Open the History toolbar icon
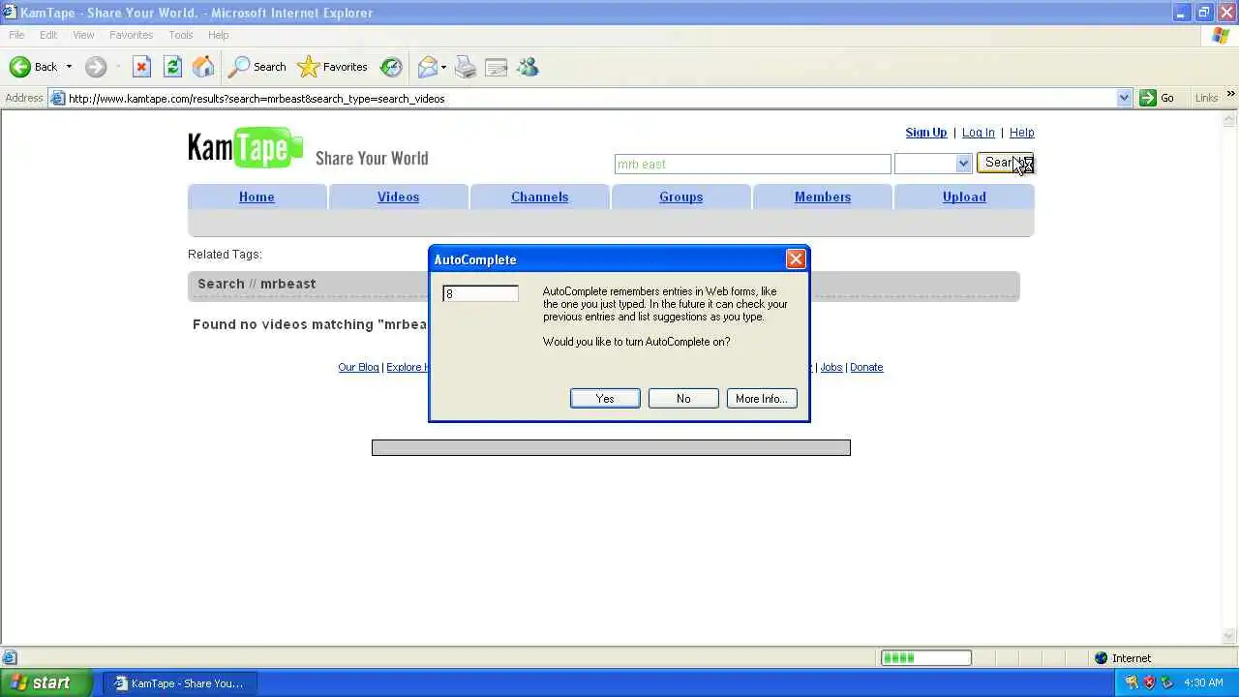Viewport: 1239px width, 697px height. click(x=391, y=67)
